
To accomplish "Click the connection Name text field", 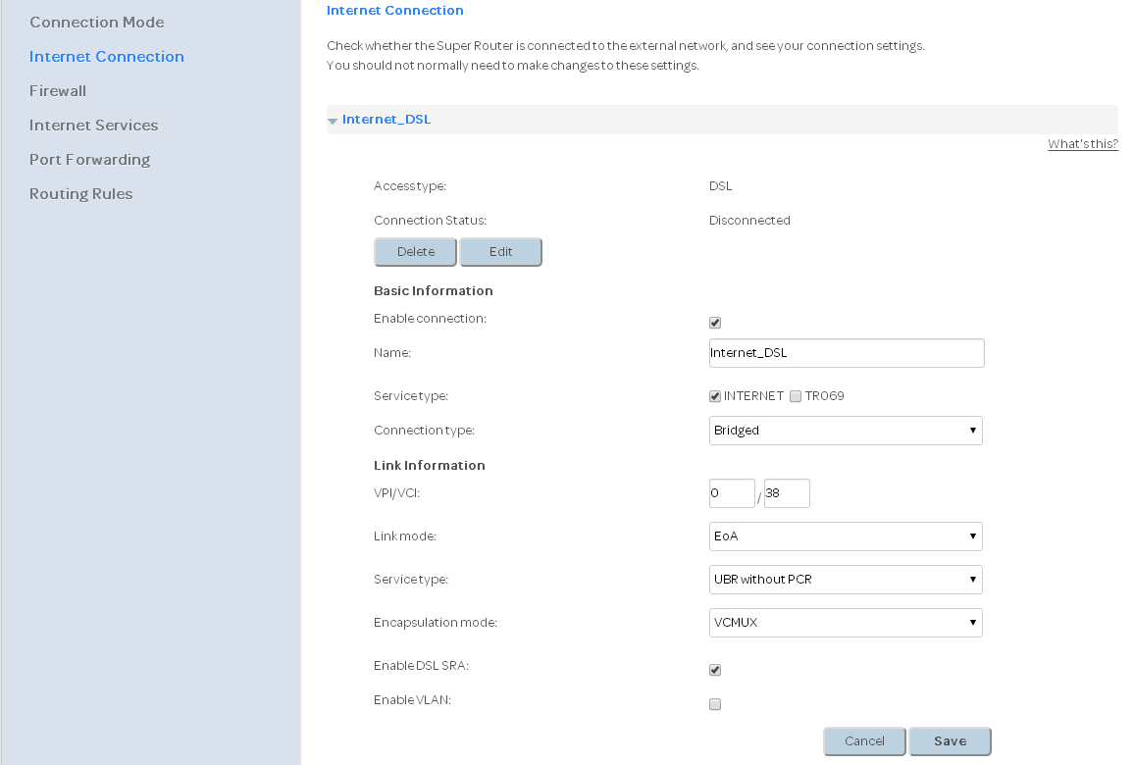I will 846,353.
